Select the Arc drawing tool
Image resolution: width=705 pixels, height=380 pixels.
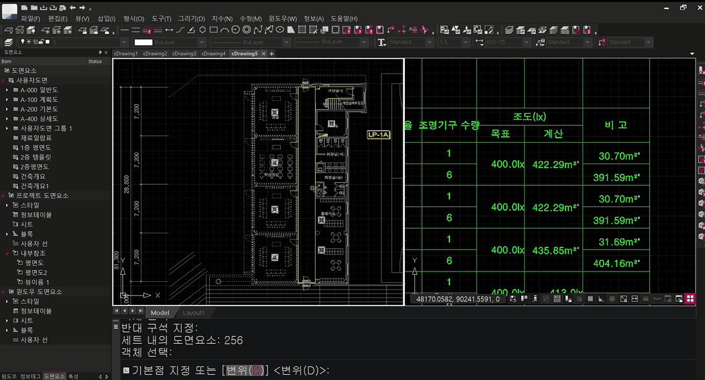pyautogui.click(x=225, y=30)
